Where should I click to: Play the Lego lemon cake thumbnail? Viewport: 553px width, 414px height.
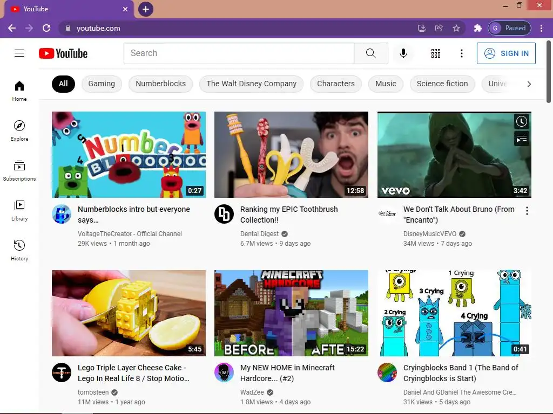click(x=129, y=313)
